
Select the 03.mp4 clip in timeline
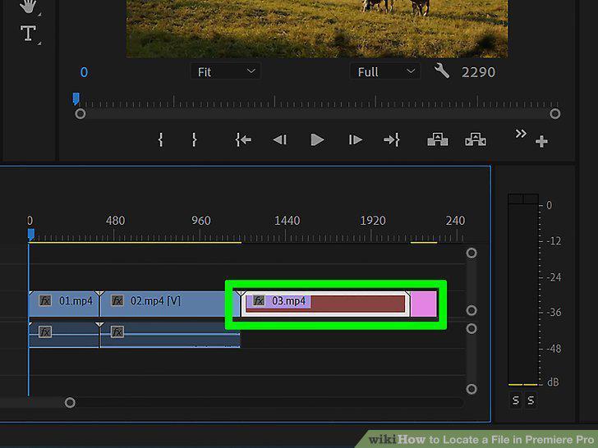pos(325,304)
